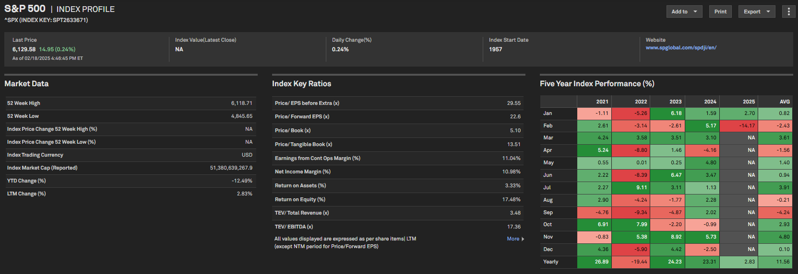Click the Last Price value 6,129.58

click(24, 49)
